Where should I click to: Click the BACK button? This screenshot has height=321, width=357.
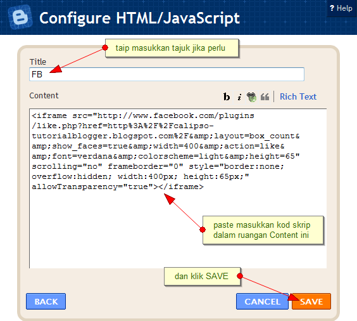tap(46, 301)
